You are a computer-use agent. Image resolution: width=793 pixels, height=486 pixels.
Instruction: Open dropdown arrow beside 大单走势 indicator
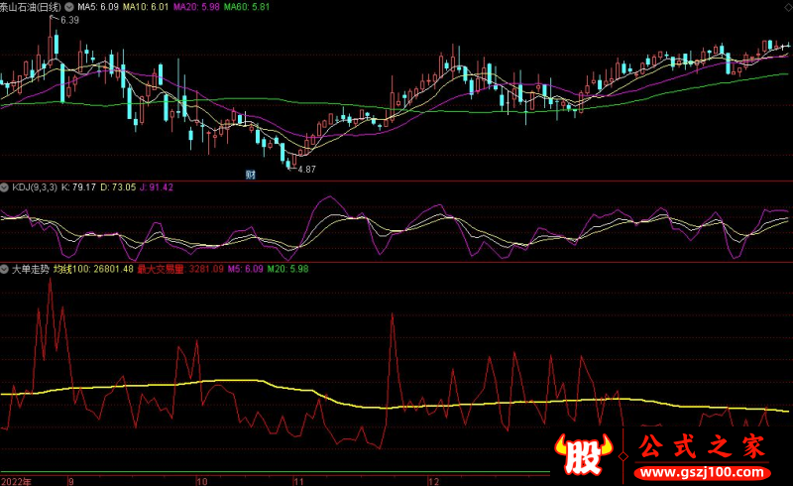click(5, 269)
